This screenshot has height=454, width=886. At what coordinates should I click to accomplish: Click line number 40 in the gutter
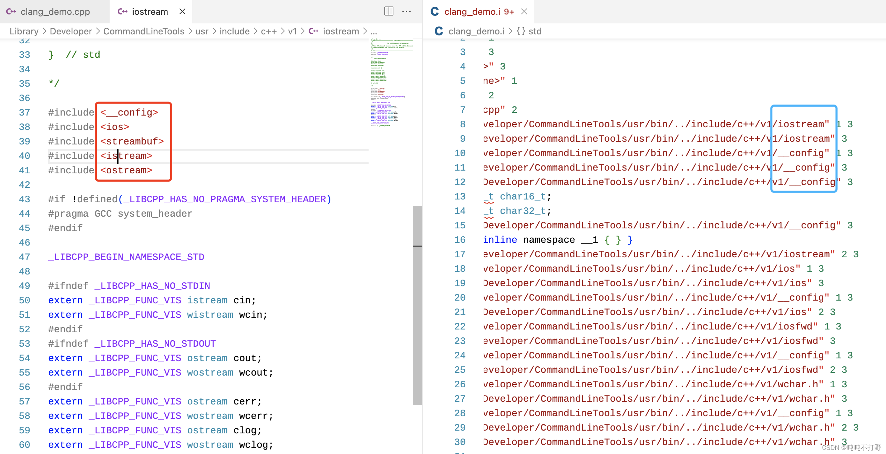click(24, 155)
